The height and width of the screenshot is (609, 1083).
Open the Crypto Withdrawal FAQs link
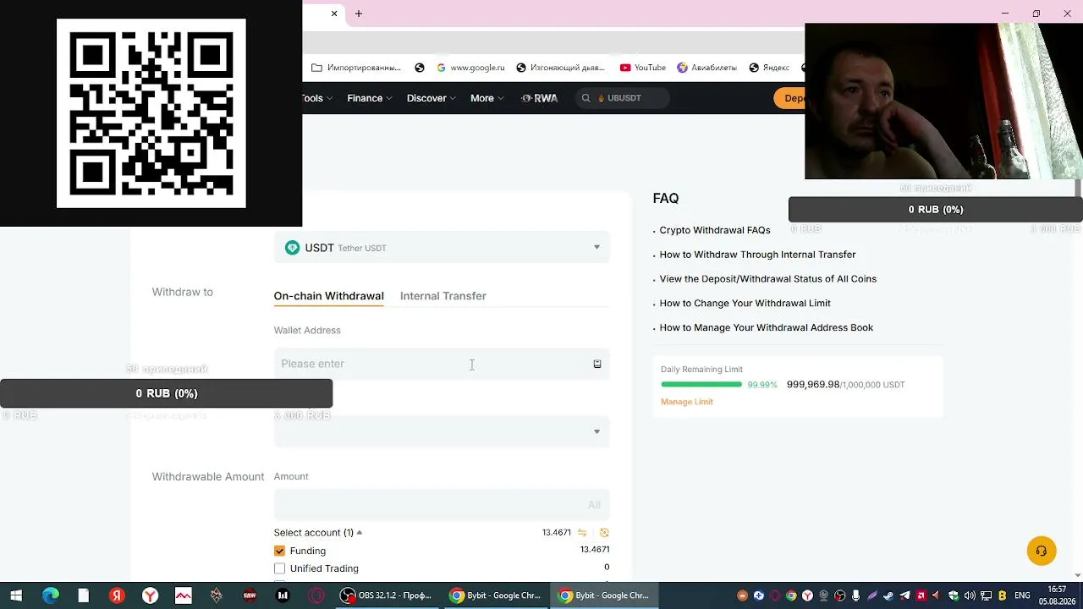pyautogui.click(x=715, y=230)
